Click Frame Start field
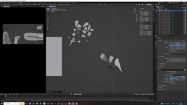The height and width of the screenshot is (105, 187). point(178,59)
